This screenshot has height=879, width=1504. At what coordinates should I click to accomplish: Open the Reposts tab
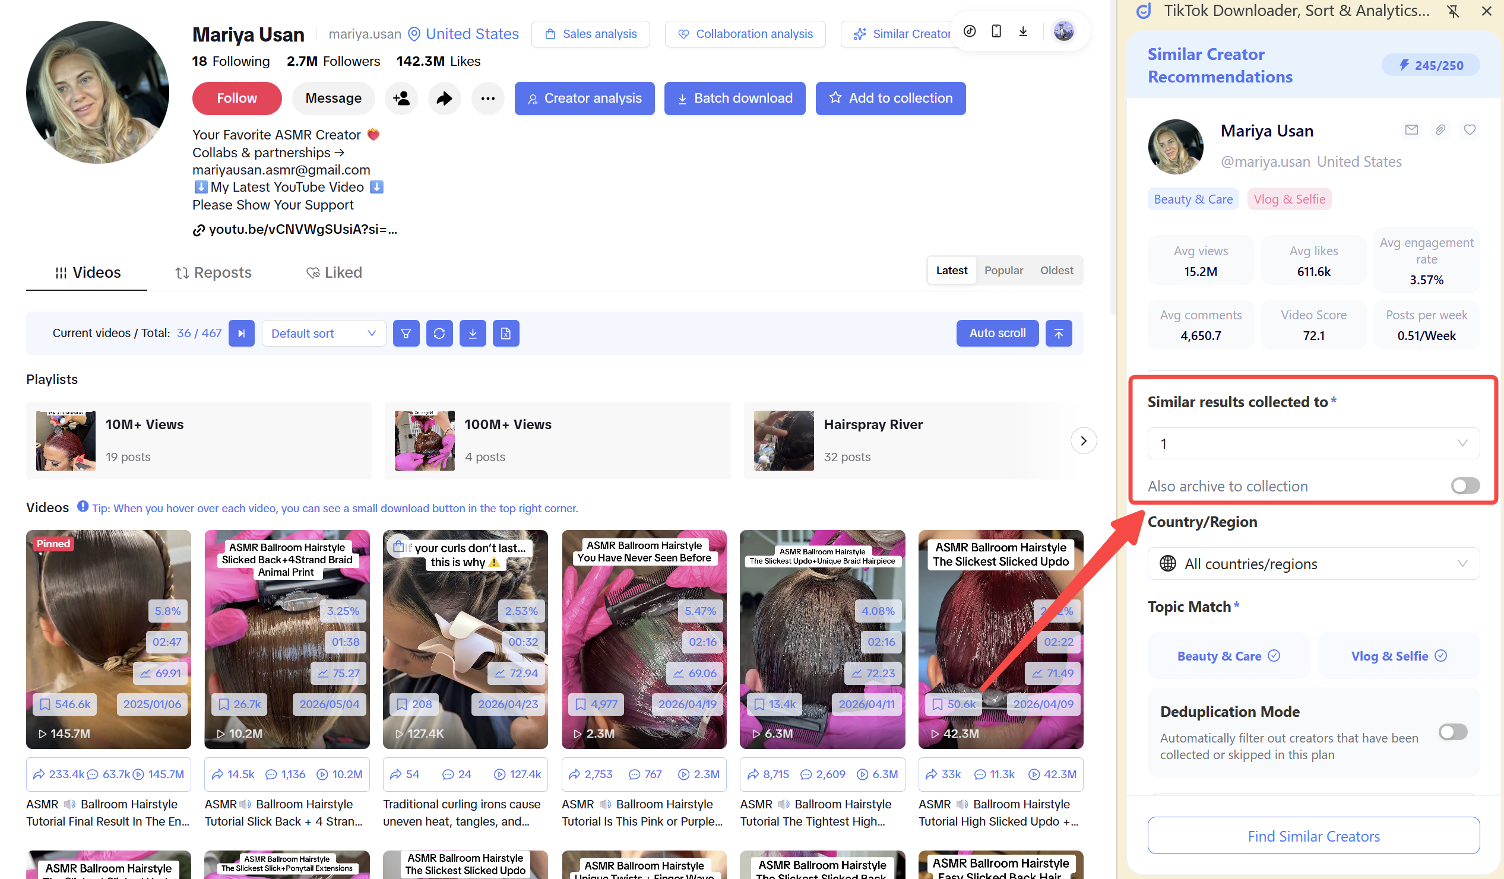tap(213, 272)
